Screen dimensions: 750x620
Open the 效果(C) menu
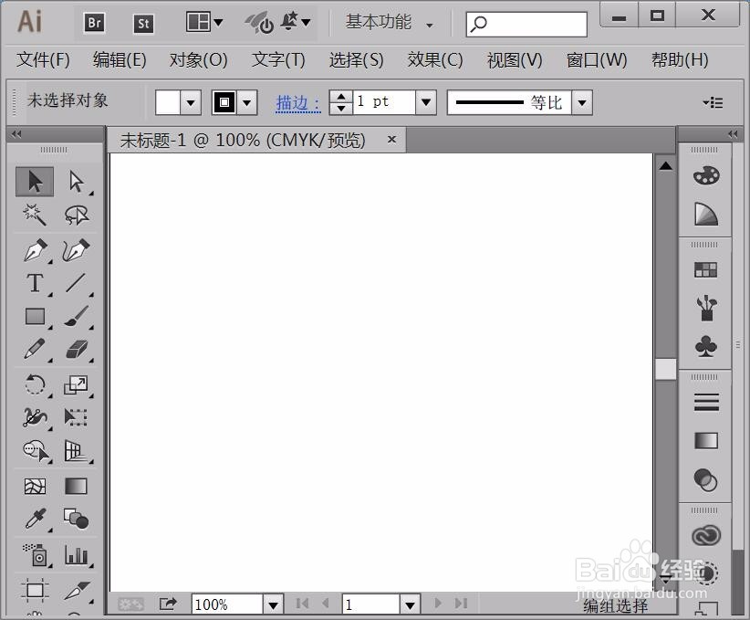435,60
